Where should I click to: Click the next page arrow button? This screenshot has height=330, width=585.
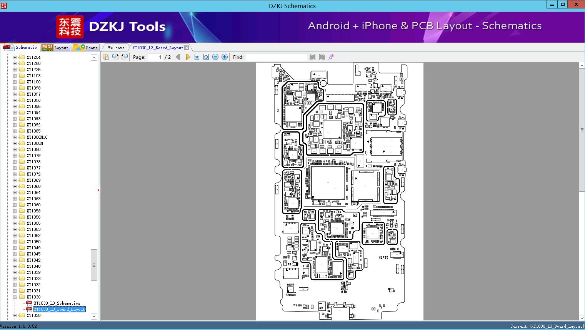[188, 57]
